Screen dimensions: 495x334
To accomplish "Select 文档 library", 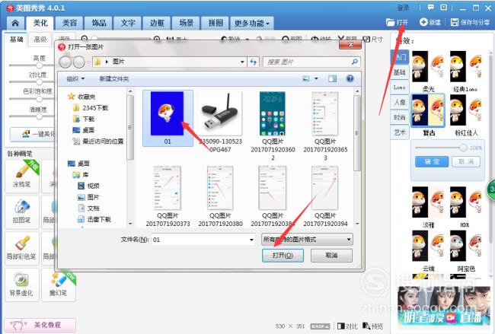I will point(88,208).
